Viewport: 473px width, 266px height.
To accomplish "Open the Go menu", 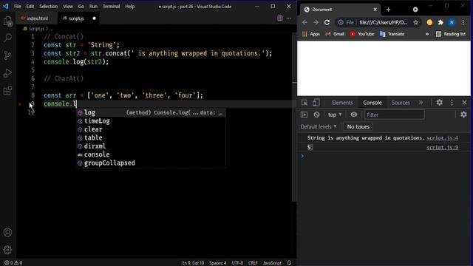I will [x=81, y=7].
